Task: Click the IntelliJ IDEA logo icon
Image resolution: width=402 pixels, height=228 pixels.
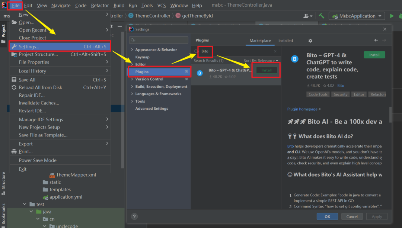Action: 4,5
